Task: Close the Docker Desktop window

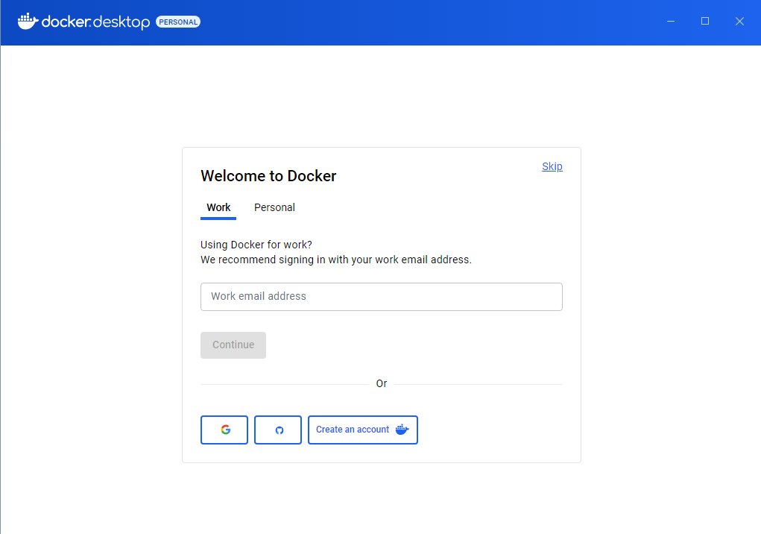Action: pyautogui.click(x=739, y=22)
